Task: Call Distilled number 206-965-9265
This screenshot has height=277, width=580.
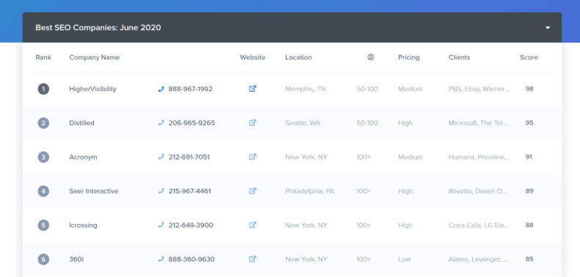Action: (192, 123)
